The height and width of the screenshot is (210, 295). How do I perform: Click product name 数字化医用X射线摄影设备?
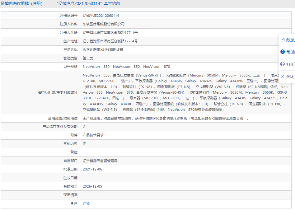tap(103, 50)
